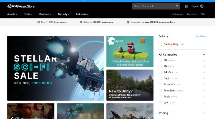Click the Unity Asset Store logo
Screen dimensions: 215x119
(x=21, y=6)
